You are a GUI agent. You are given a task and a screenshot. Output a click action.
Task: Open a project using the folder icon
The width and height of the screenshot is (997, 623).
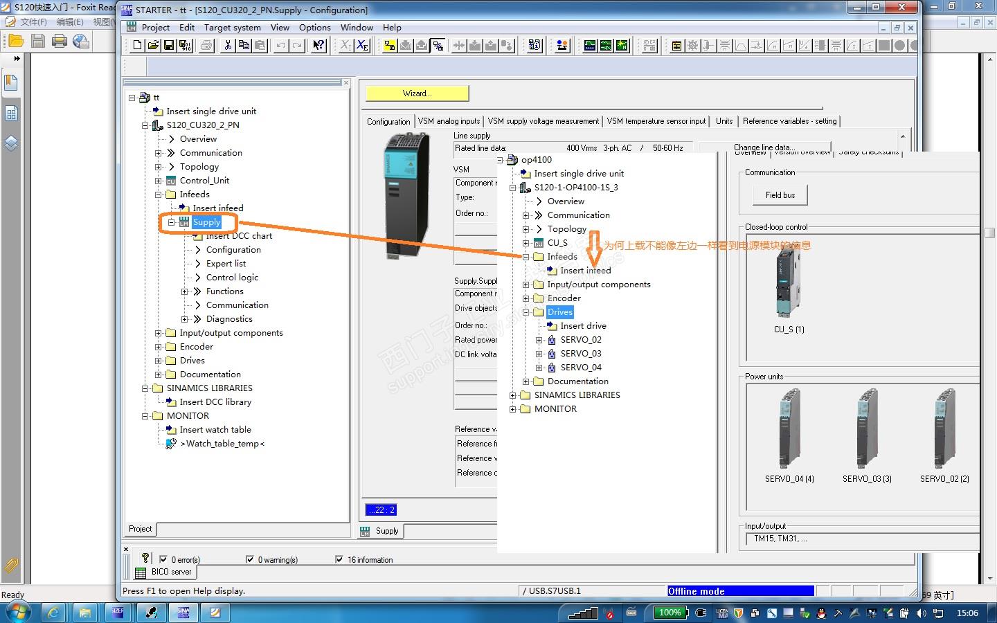click(x=153, y=46)
